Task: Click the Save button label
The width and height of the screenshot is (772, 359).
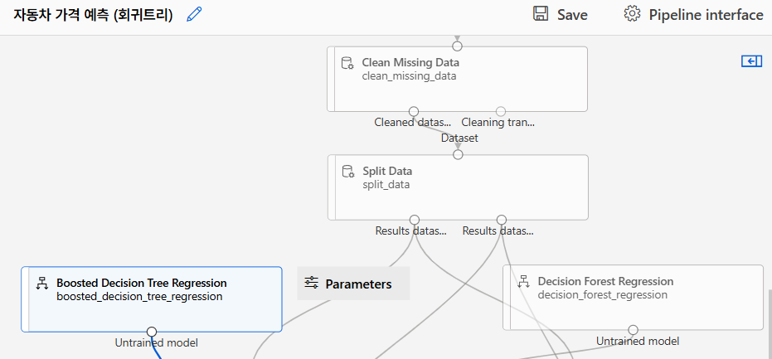Action: coord(572,15)
